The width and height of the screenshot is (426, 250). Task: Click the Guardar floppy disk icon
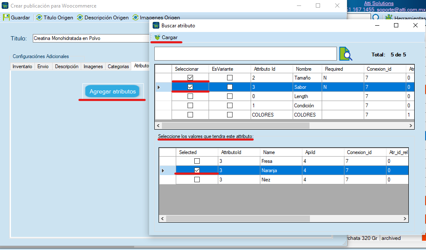[6, 17]
